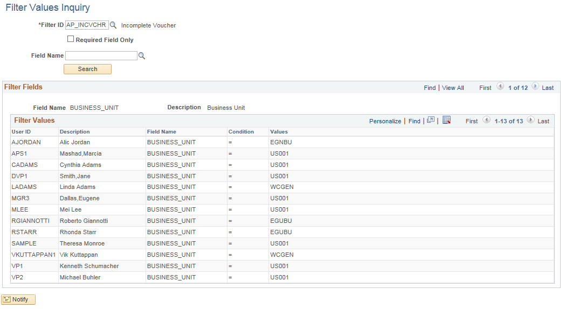Sort by the Condition column header

[241, 132]
